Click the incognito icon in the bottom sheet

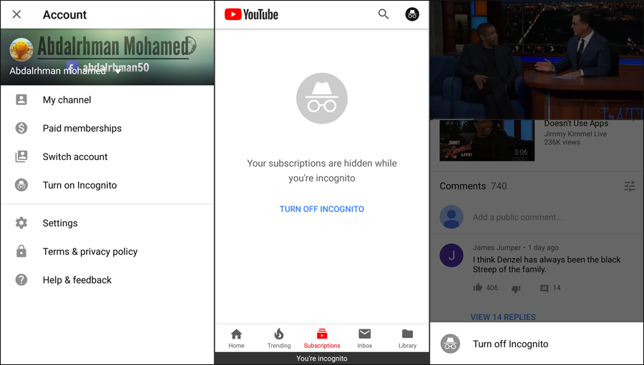450,344
